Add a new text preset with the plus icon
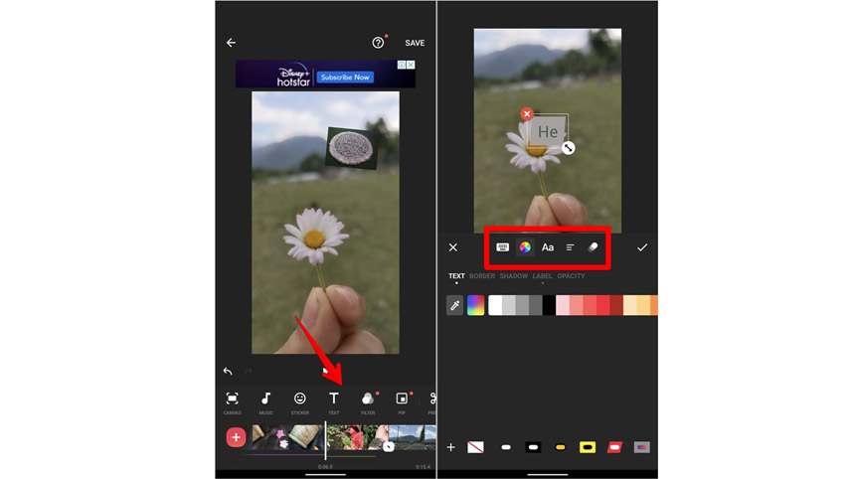This screenshot has width=851, height=479. 451,447
